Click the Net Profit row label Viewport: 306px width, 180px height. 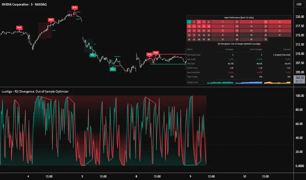tap(191, 59)
